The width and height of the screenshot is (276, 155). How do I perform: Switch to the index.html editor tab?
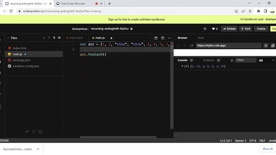point(76,38)
